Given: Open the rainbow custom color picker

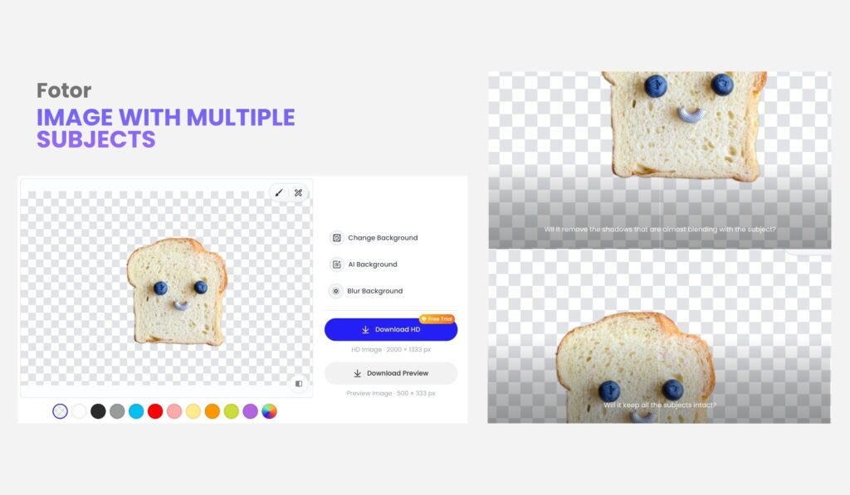Looking at the screenshot, I should 270,411.
